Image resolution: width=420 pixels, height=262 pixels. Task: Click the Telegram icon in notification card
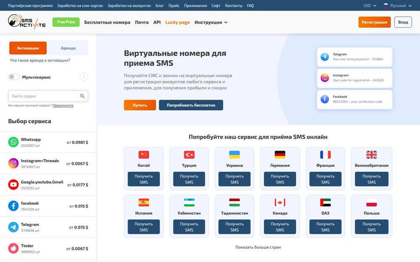click(325, 57)
